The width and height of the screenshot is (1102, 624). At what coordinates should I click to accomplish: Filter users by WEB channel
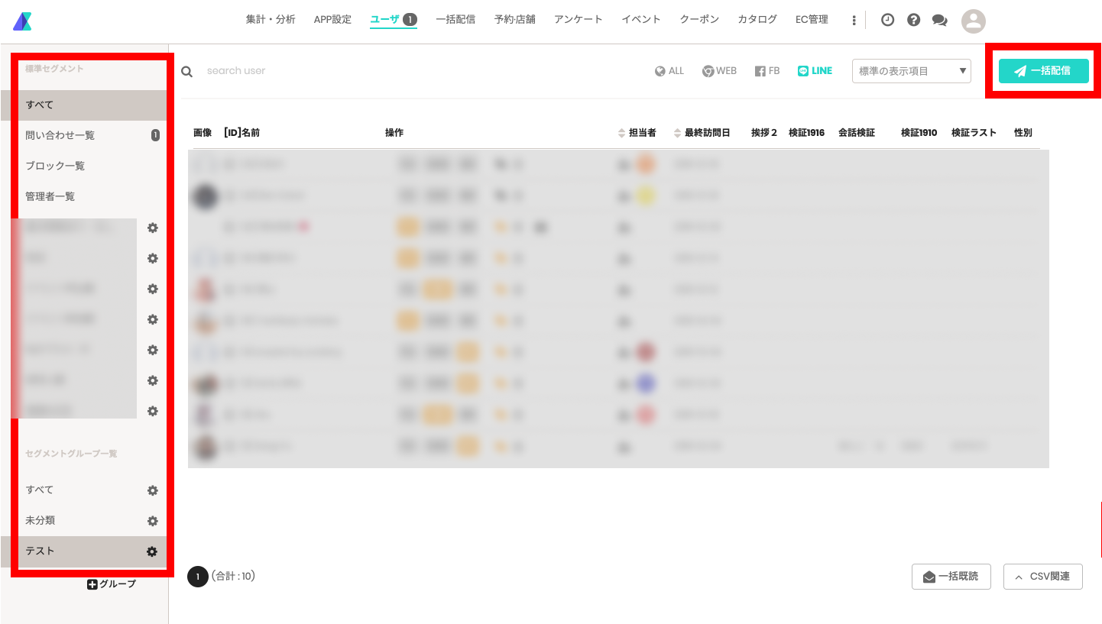click(x=719, y=71)
